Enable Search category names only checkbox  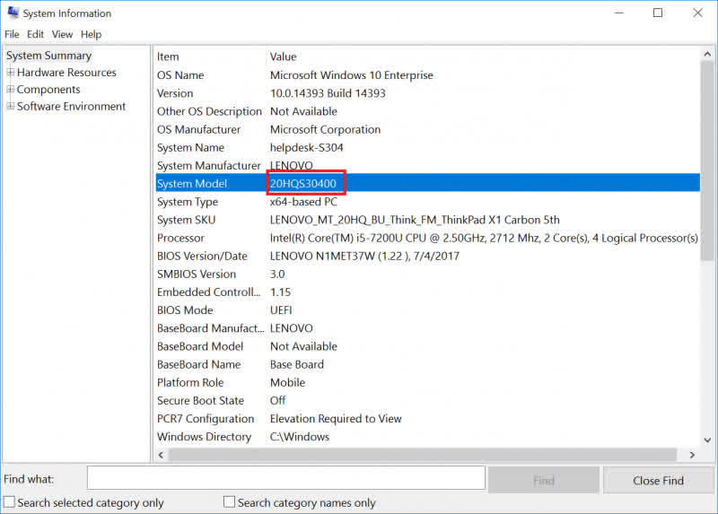[x=230, y=501]
